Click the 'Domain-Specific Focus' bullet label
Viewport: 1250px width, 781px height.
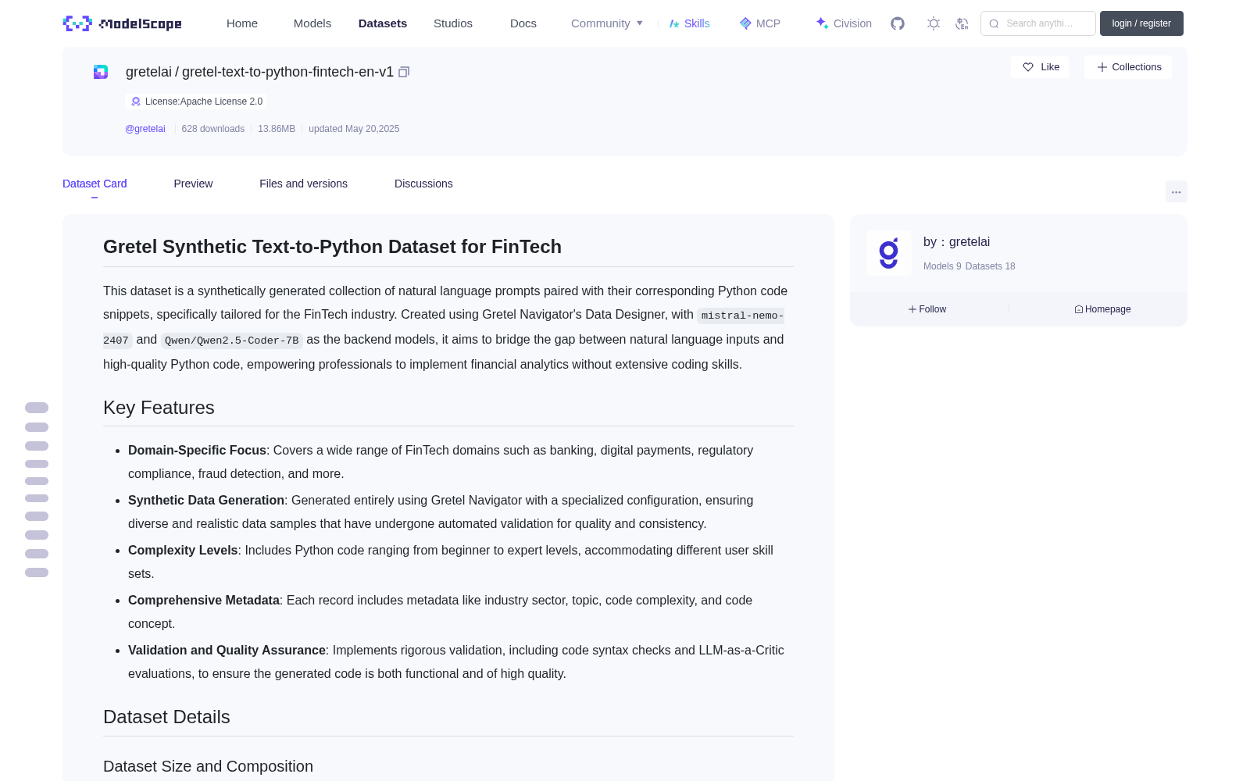click(x=197, y=451)
